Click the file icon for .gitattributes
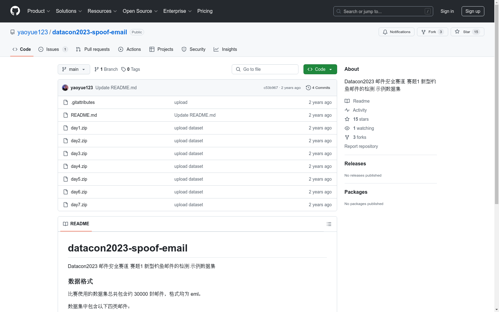This screenshot has width=499, height=312. pos(65,102)
